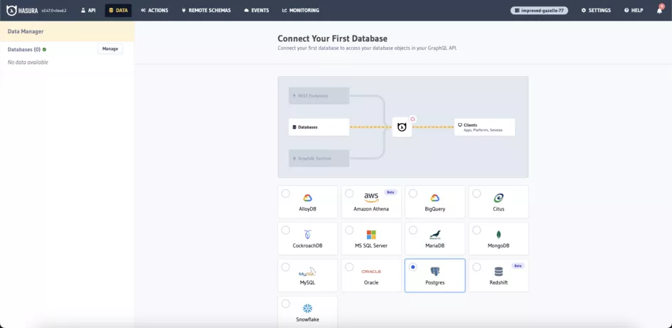Click the Manage databases button

(x=110, y=49)
